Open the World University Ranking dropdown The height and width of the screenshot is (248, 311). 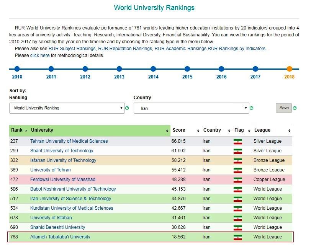[67, 108]
